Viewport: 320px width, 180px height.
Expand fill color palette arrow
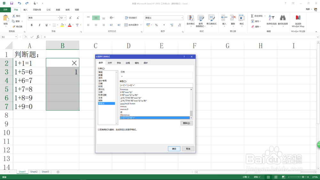(65, 25)
